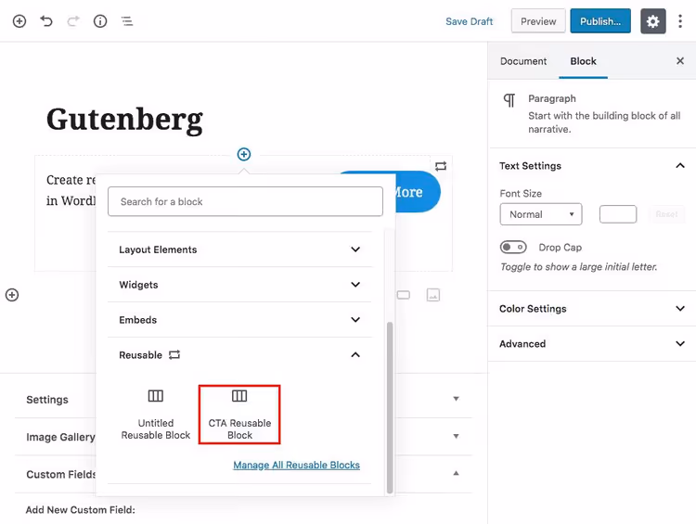Open the block navigation list icon
Screen dimensions: 696x524
coord(127,20)
